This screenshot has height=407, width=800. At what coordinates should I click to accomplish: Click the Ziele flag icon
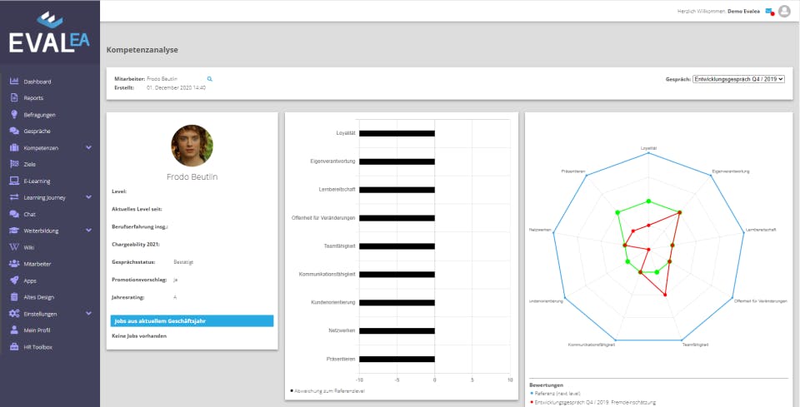(x=14, y=164)
